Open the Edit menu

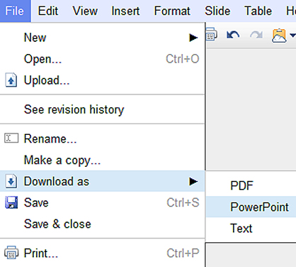48,11
